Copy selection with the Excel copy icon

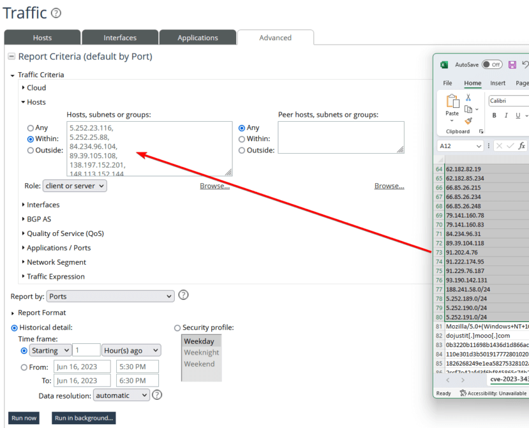(x=468, y=109)
